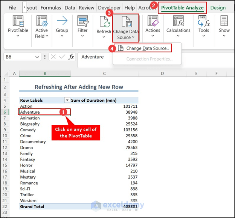The image size is (235, 218).
Task: Click the value 103156
Action: pos(130,130)
